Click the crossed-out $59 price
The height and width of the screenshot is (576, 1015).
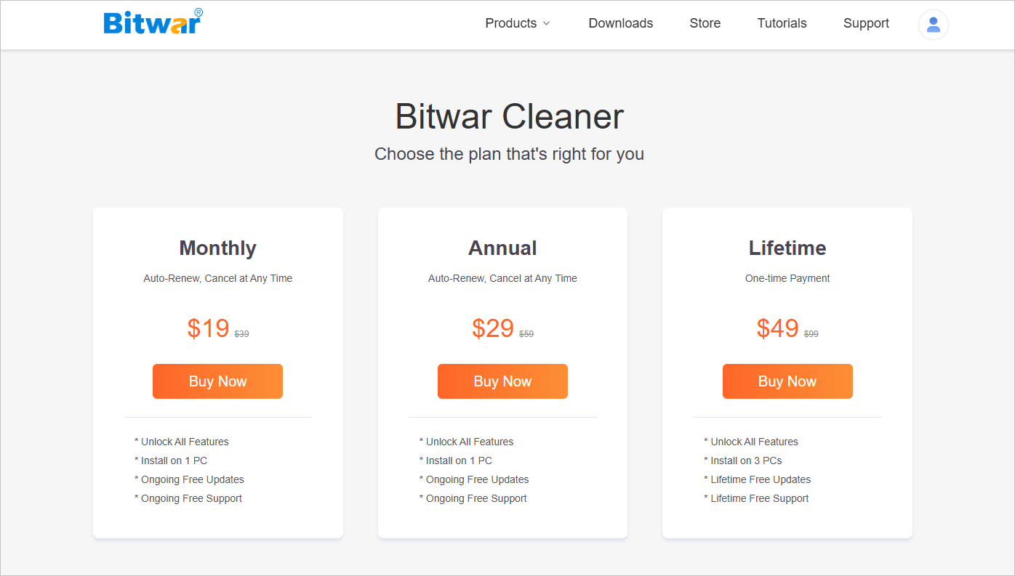526,334
